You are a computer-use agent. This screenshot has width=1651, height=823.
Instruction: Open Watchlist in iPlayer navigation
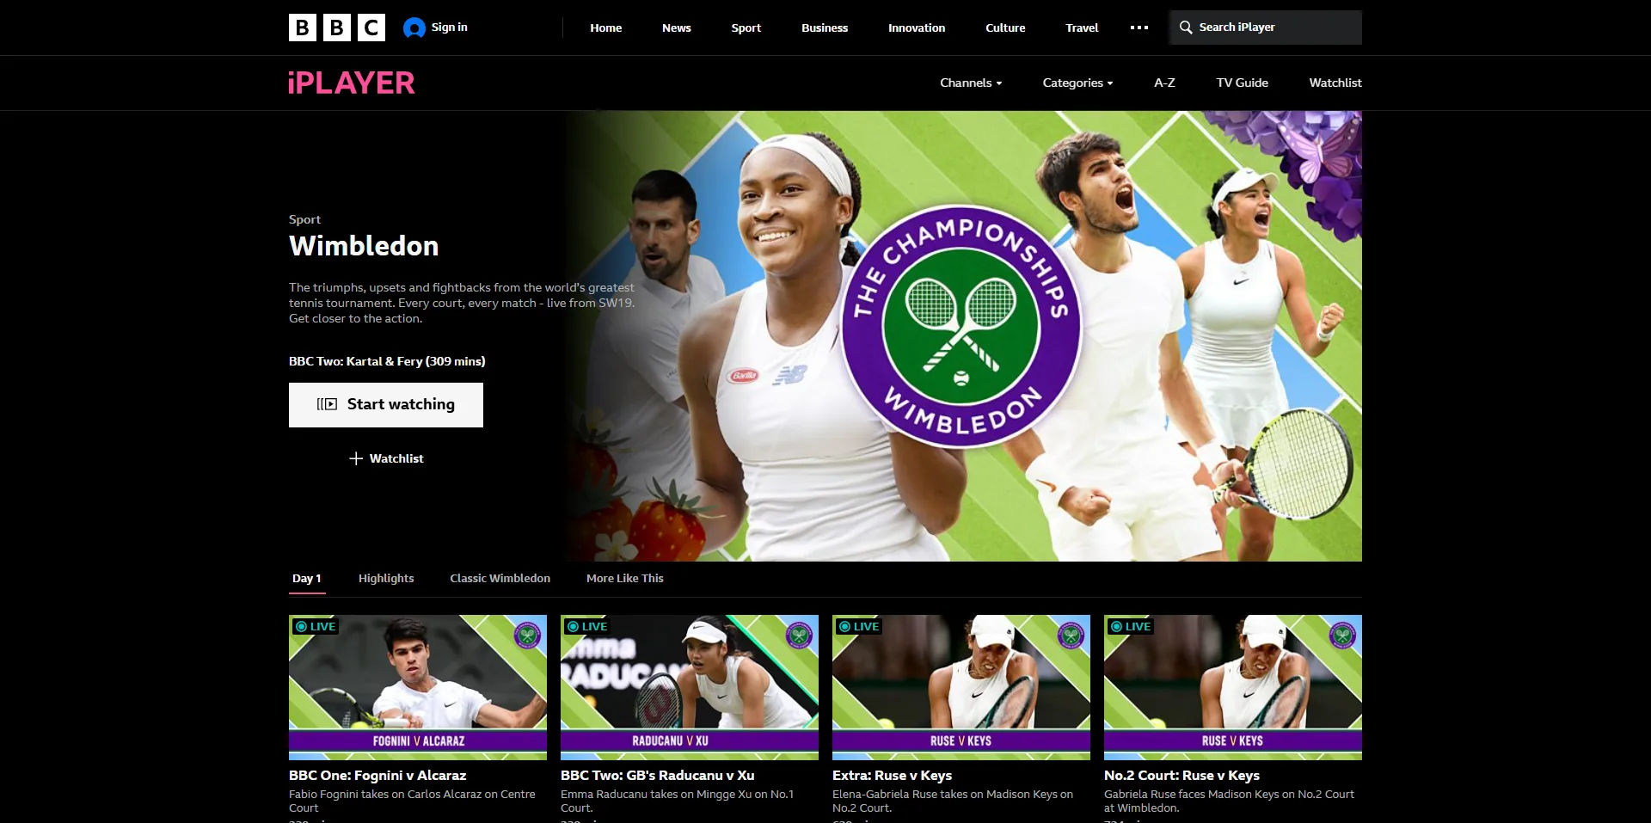tap(1335, 83)
